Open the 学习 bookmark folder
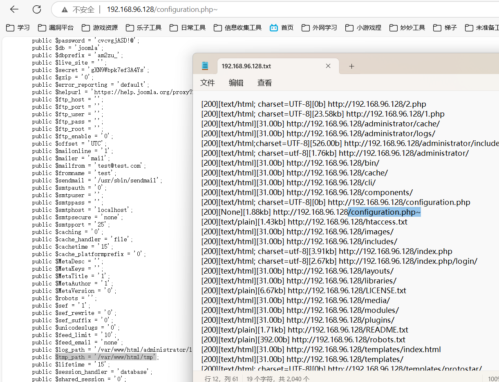The width and height of the screenshot is (499, 382). 18,28
